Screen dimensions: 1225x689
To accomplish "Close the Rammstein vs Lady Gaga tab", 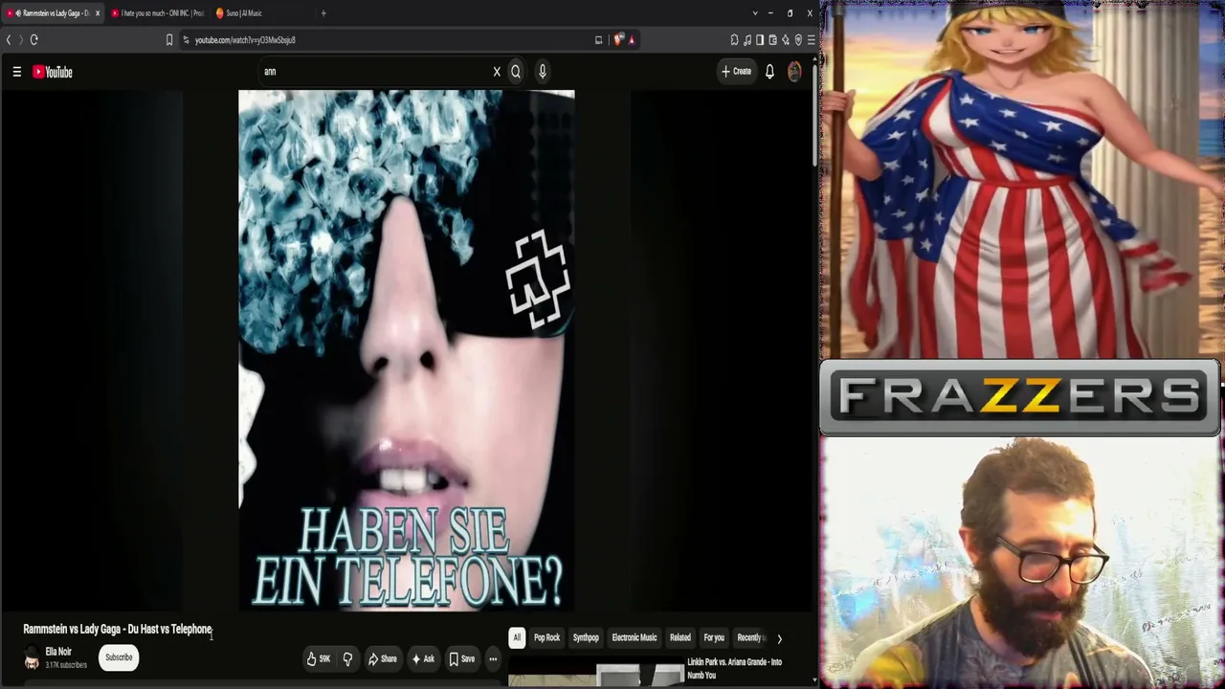I will pos(97,13).
